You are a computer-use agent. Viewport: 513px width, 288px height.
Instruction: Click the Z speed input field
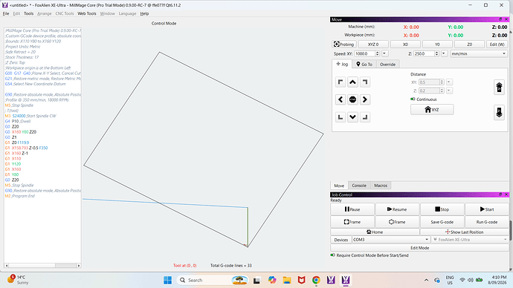(424, 53)
